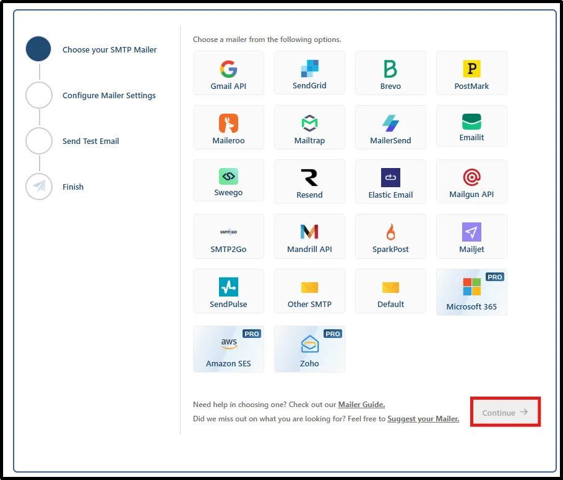Pick the Mailjet mailer icon
The height and width of the screenshot is (480, 563).
[471, 232]
